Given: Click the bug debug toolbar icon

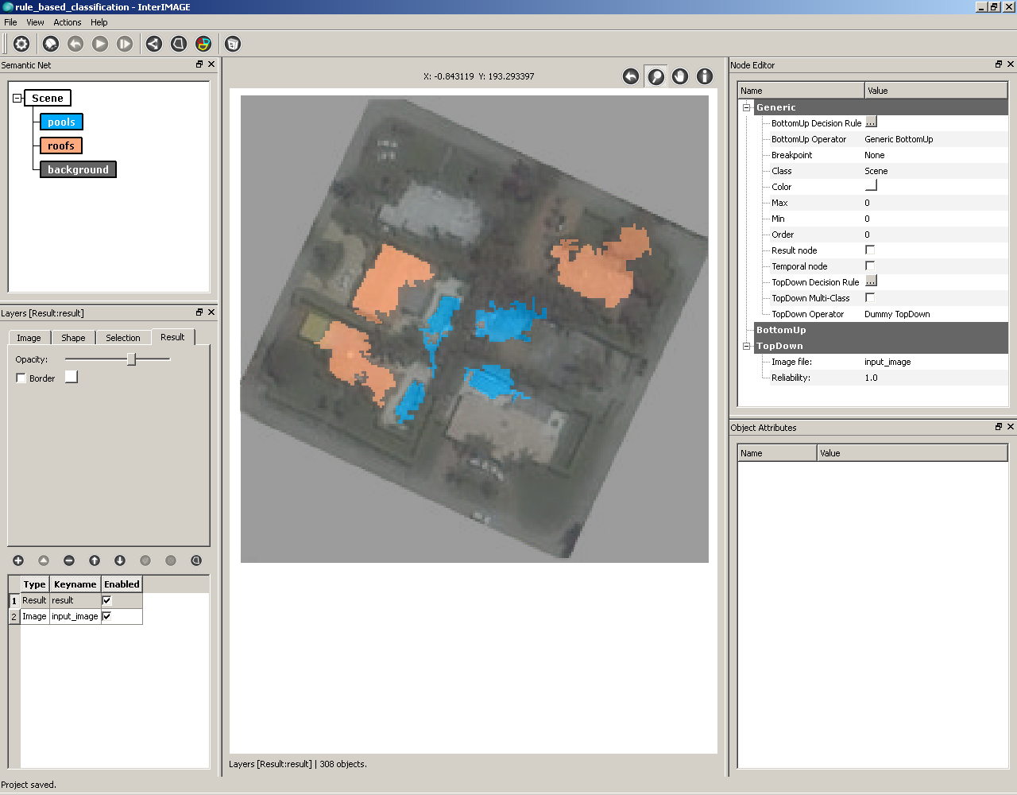Looking at the screenshot, I should (x=51, y=44).
